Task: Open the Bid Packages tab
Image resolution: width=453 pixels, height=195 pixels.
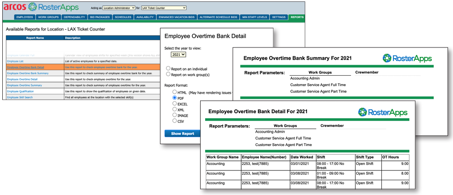Action: (x=100, y=17)
